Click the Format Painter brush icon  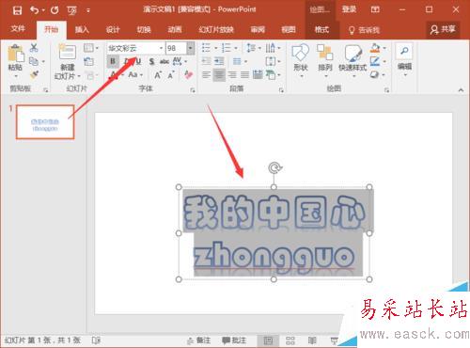(34, 74)
